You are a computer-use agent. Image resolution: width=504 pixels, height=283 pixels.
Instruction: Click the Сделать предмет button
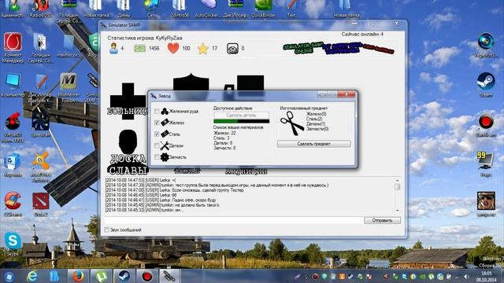click(x=313, y=144)
